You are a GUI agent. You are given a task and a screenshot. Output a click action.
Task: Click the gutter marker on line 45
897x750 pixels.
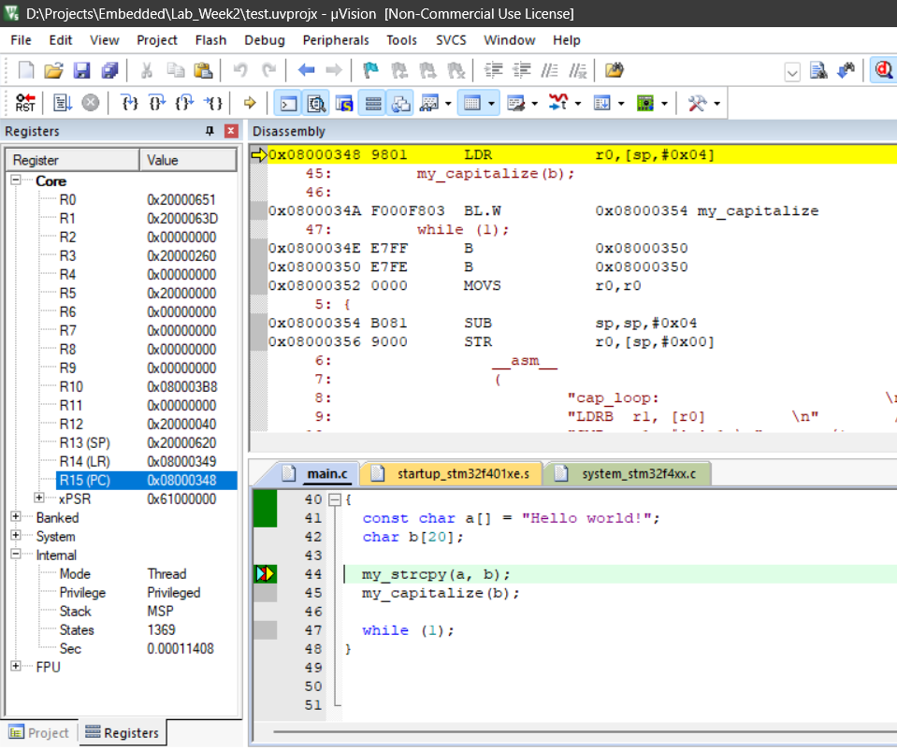[x=266, y=593]
